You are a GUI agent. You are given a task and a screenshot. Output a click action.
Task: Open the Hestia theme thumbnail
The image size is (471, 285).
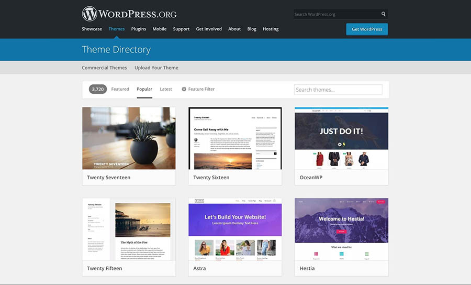(342, 229)
